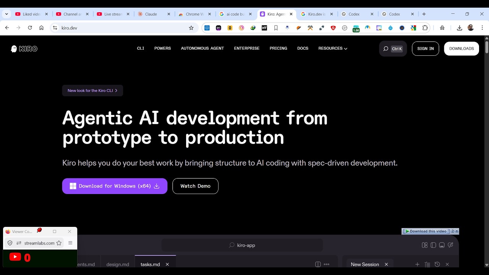Click the blue snowflake extension icon
The height and width of the screenshot is (275, 489).
click(x=207, y=28)
